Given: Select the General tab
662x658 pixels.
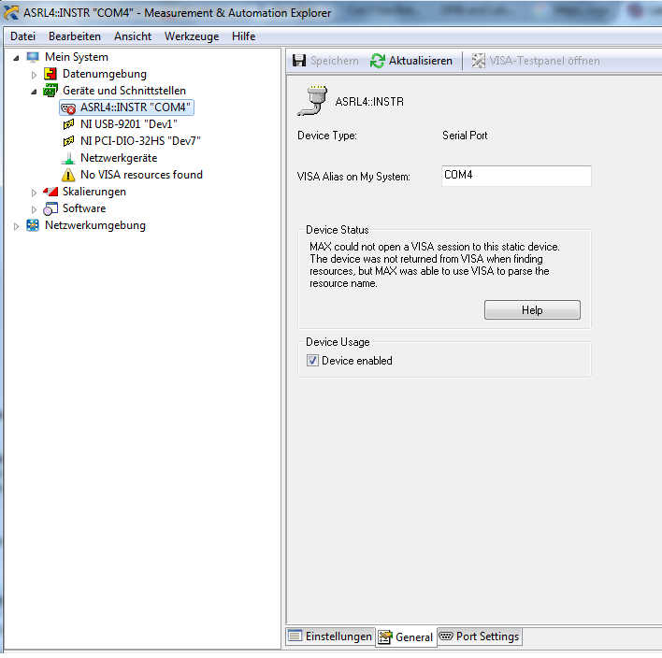Looking at the screenshot, I should pos(406,637).
